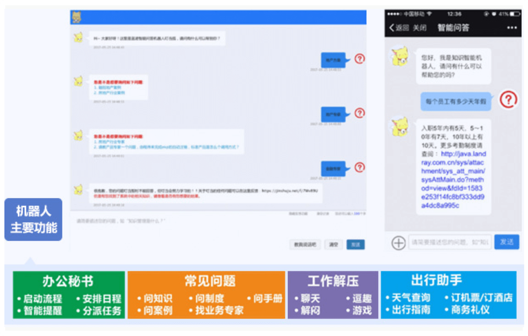This screenshot has width=528, height=336.
Task: Tap 关闭 in the mobile header
Action: click(x=419, y=28)
